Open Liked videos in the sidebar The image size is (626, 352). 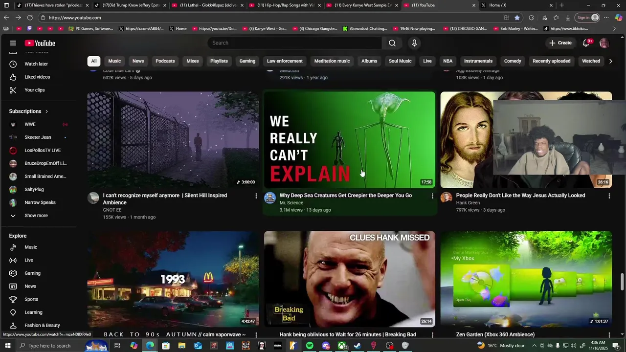[x=38, y=77]
